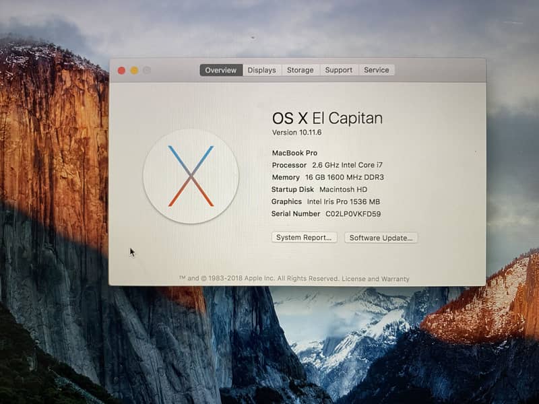The height and width of the screenshot is (404, 539).
Task: Close the About This Mac window
Action: [121, 71]
